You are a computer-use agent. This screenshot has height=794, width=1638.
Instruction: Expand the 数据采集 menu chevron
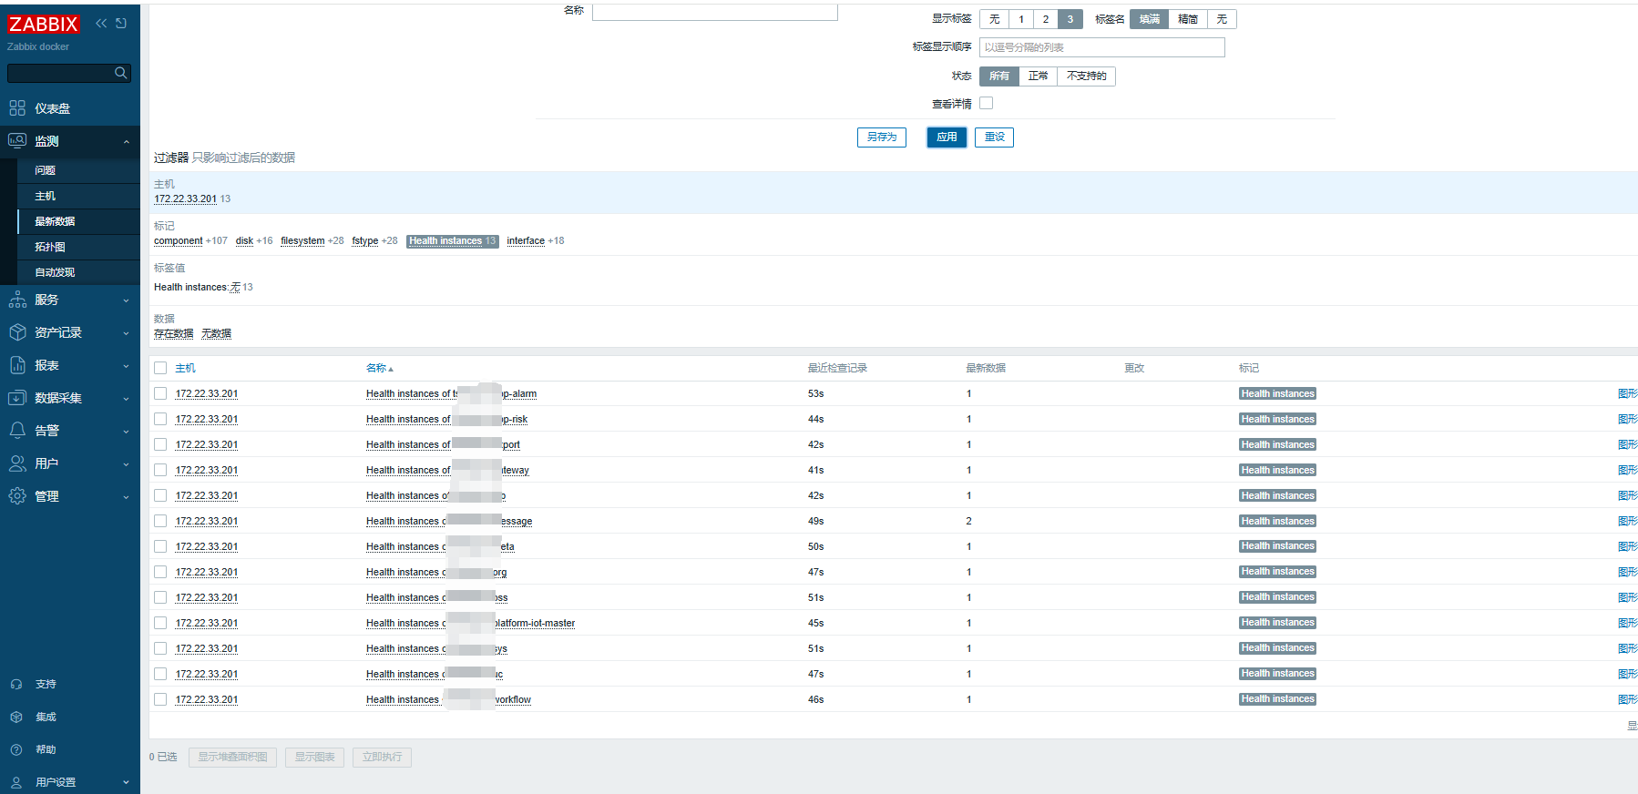126,399
